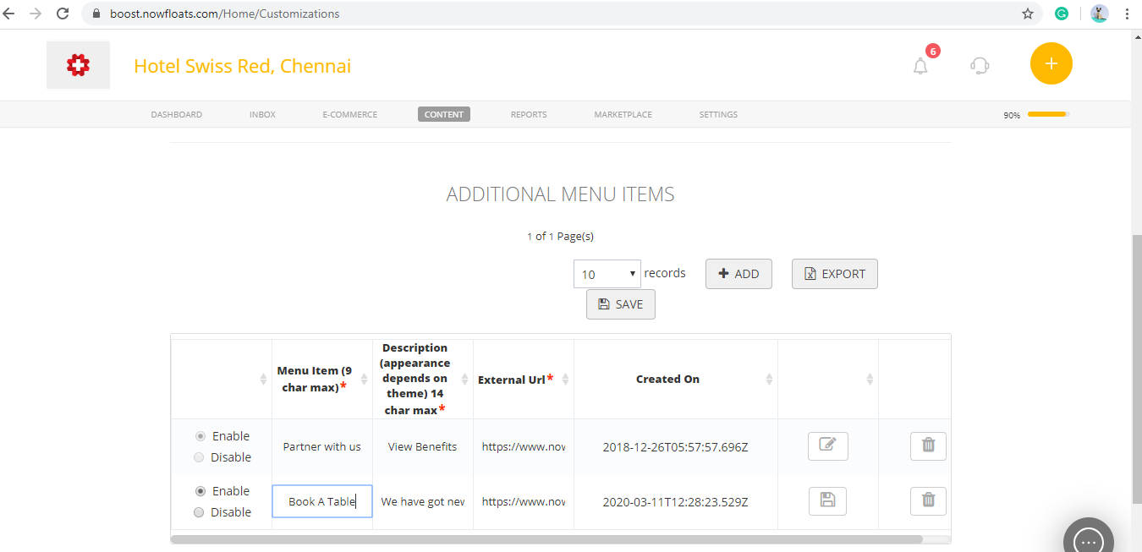Select Disable for Partner with us row

pos(199,457)
